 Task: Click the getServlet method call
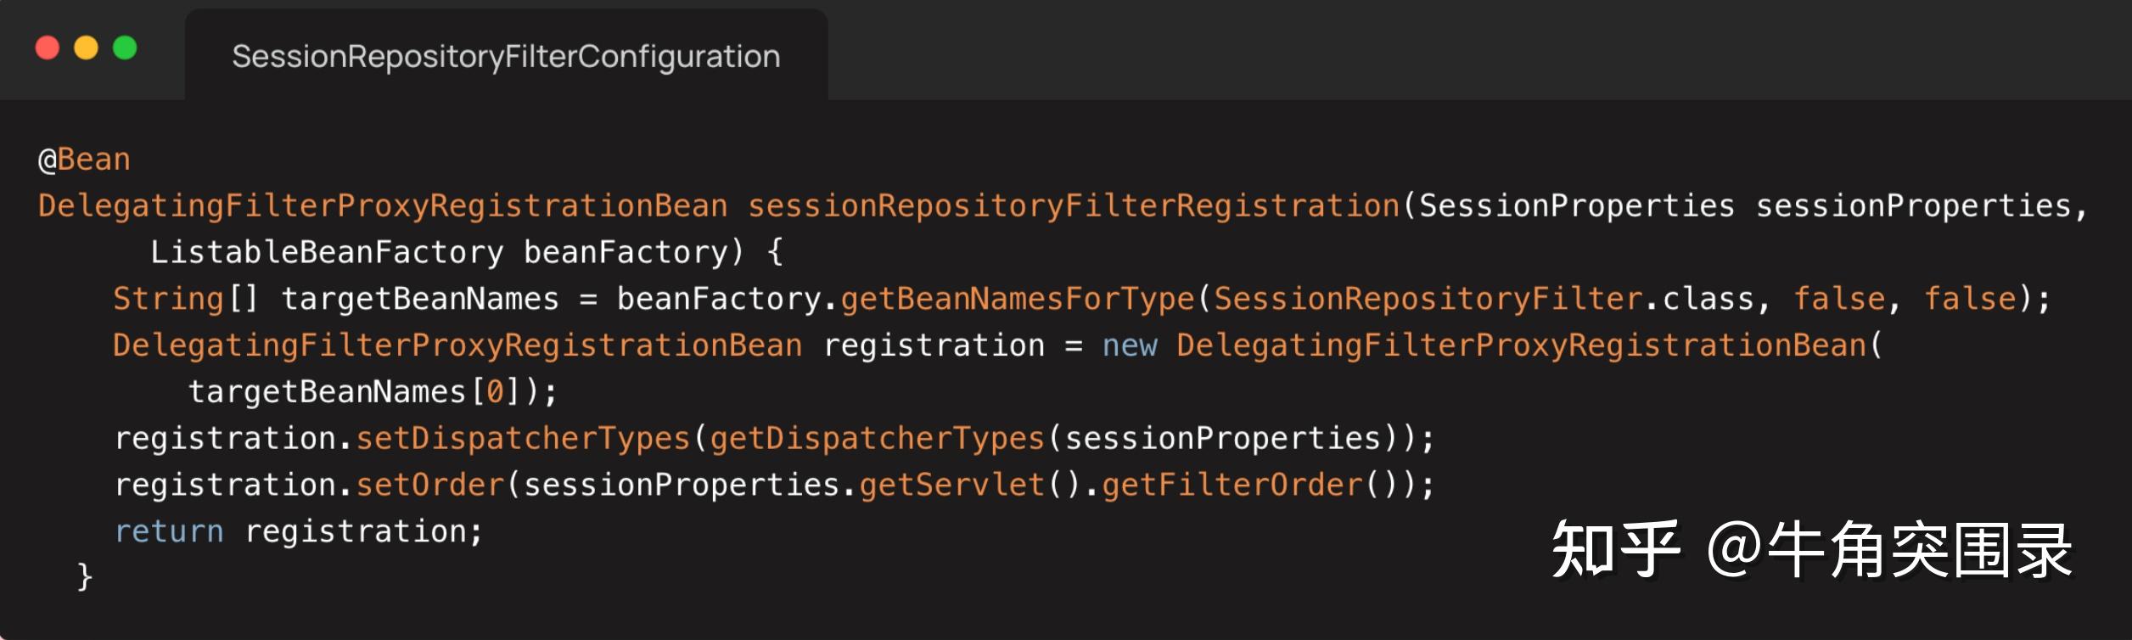click(x=951, y=485)
